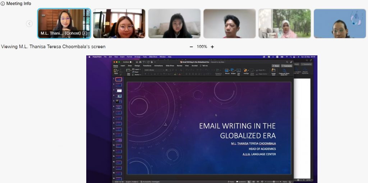
Task: Click the Comments button top right
Action: point(287,66)
